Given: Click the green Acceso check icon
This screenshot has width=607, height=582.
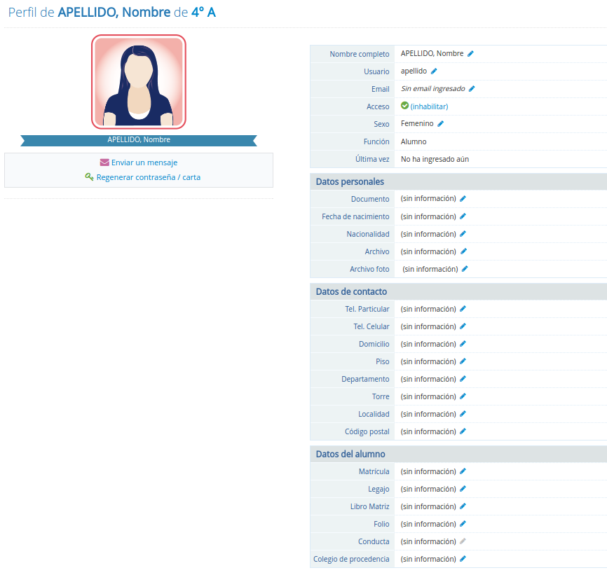Looking at the screenshot, I should (404, 106).
